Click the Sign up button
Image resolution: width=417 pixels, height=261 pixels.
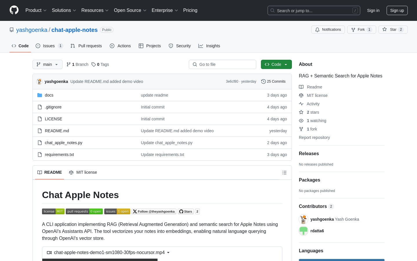[397, 10]
